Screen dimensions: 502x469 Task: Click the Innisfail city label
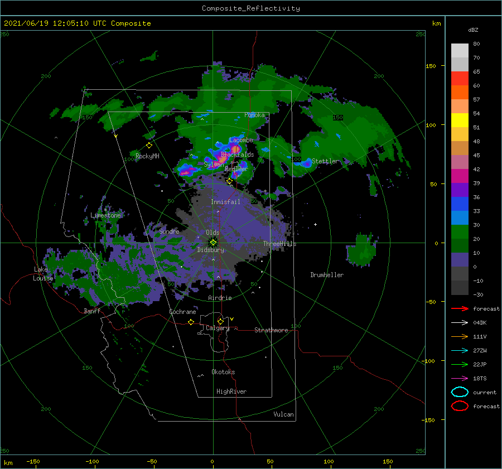pyautogui.click(x=225, y=202)
